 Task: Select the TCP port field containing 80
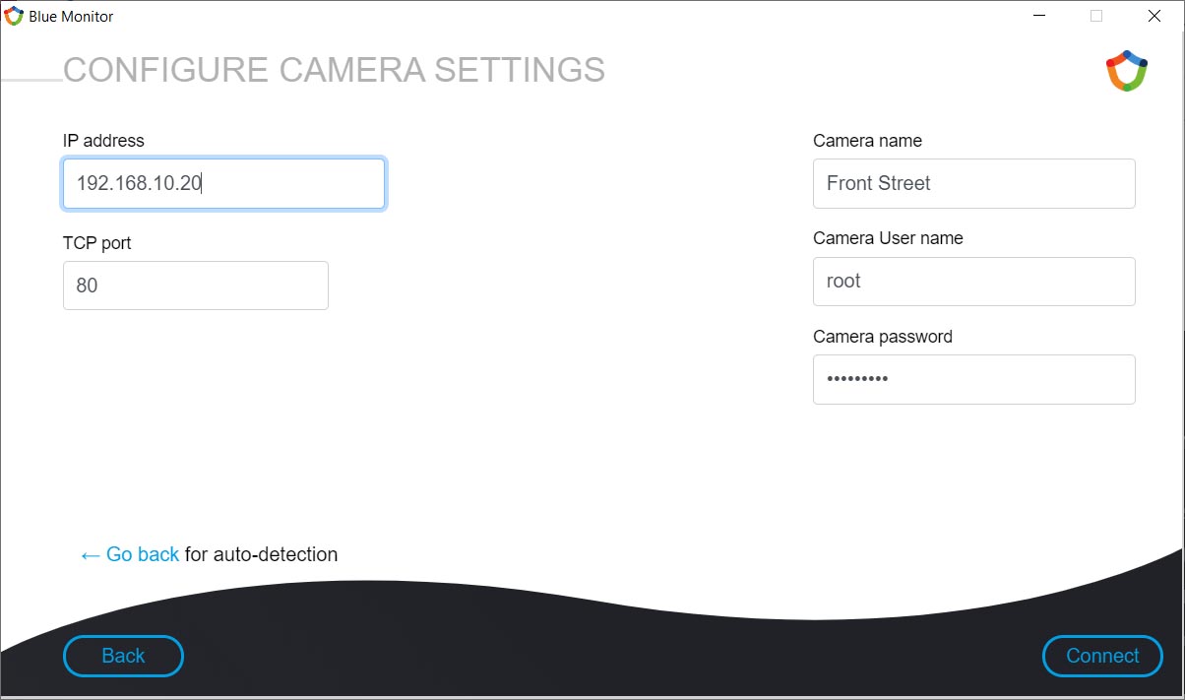coord(196,286)
